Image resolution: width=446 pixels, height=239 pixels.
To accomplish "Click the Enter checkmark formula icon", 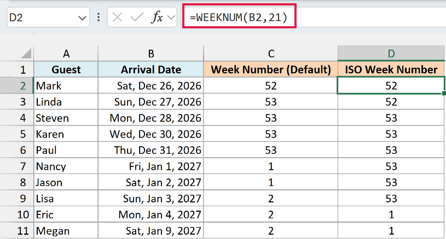I will pos(137,17).
